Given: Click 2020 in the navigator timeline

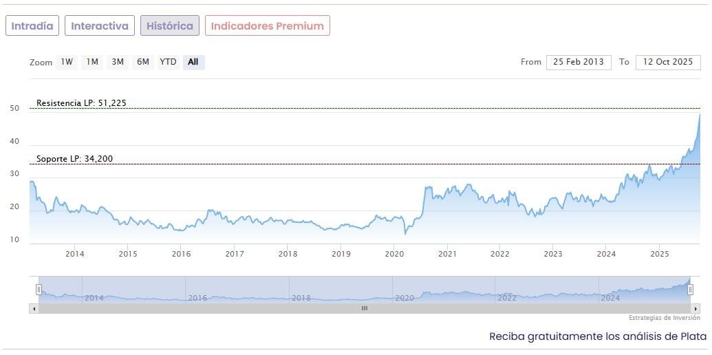Looking at the screenshot, I should [x=404, y=298].
